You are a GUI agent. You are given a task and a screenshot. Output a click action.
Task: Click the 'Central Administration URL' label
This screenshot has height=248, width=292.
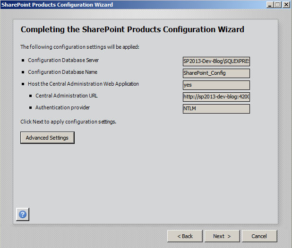coord(67,96)
